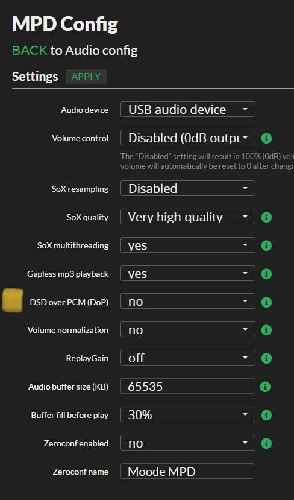Expand the SoX resampling dropdown
Image resolution: width=294 pixels, height=500 pixels.
187,188
